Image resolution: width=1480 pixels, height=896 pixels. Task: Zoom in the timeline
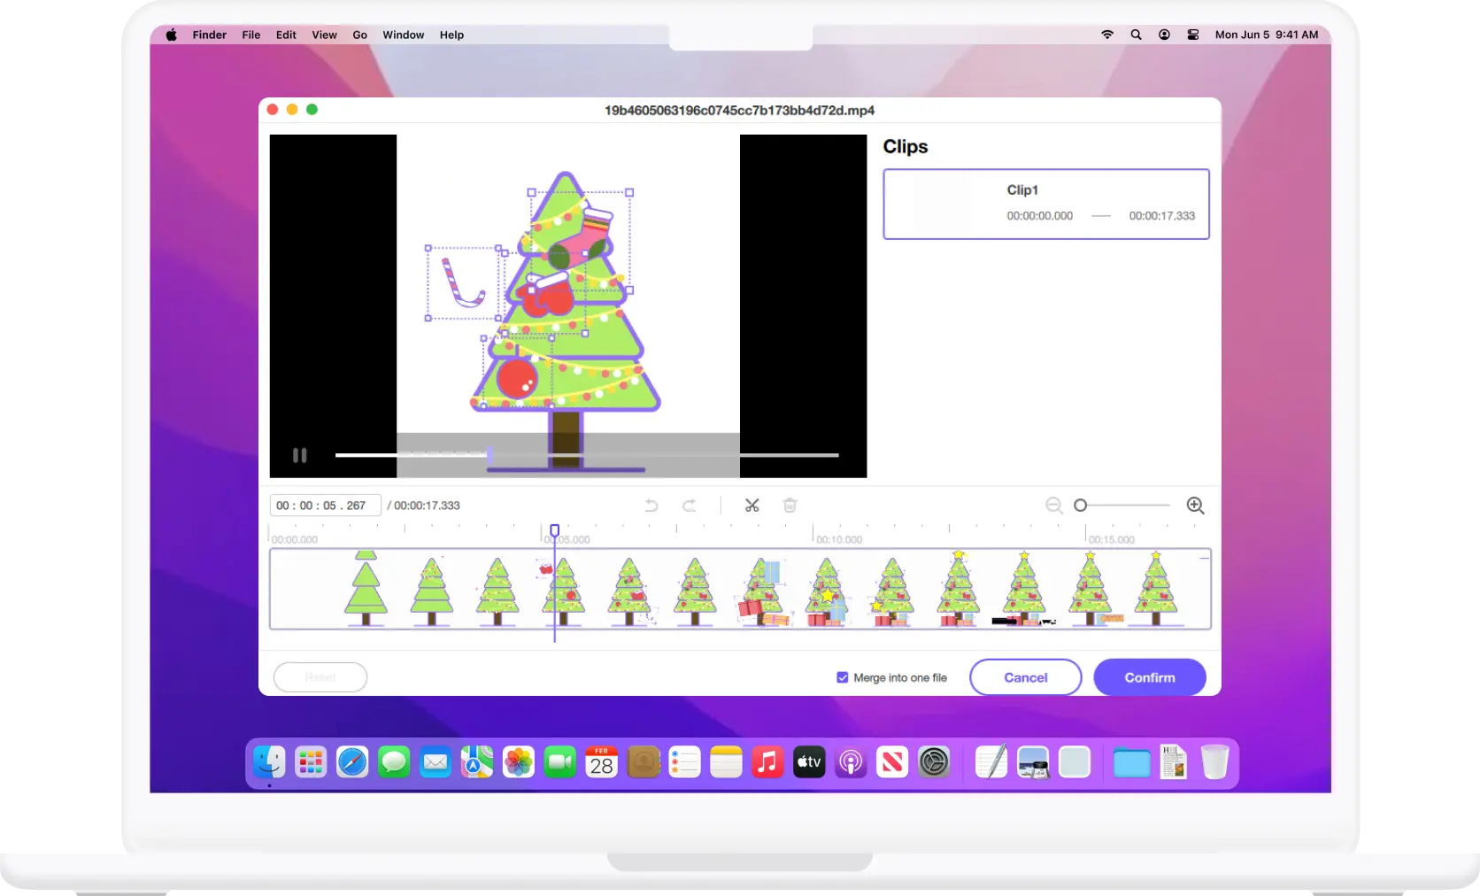[1195, 506]
